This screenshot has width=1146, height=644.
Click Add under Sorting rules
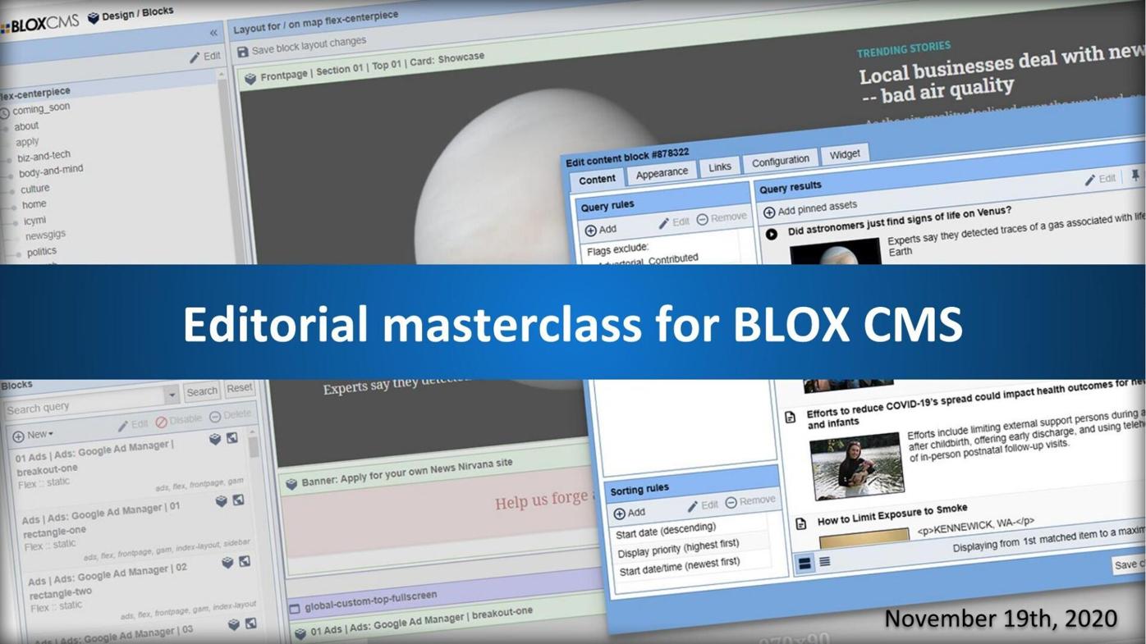click(x=629, y=514)
